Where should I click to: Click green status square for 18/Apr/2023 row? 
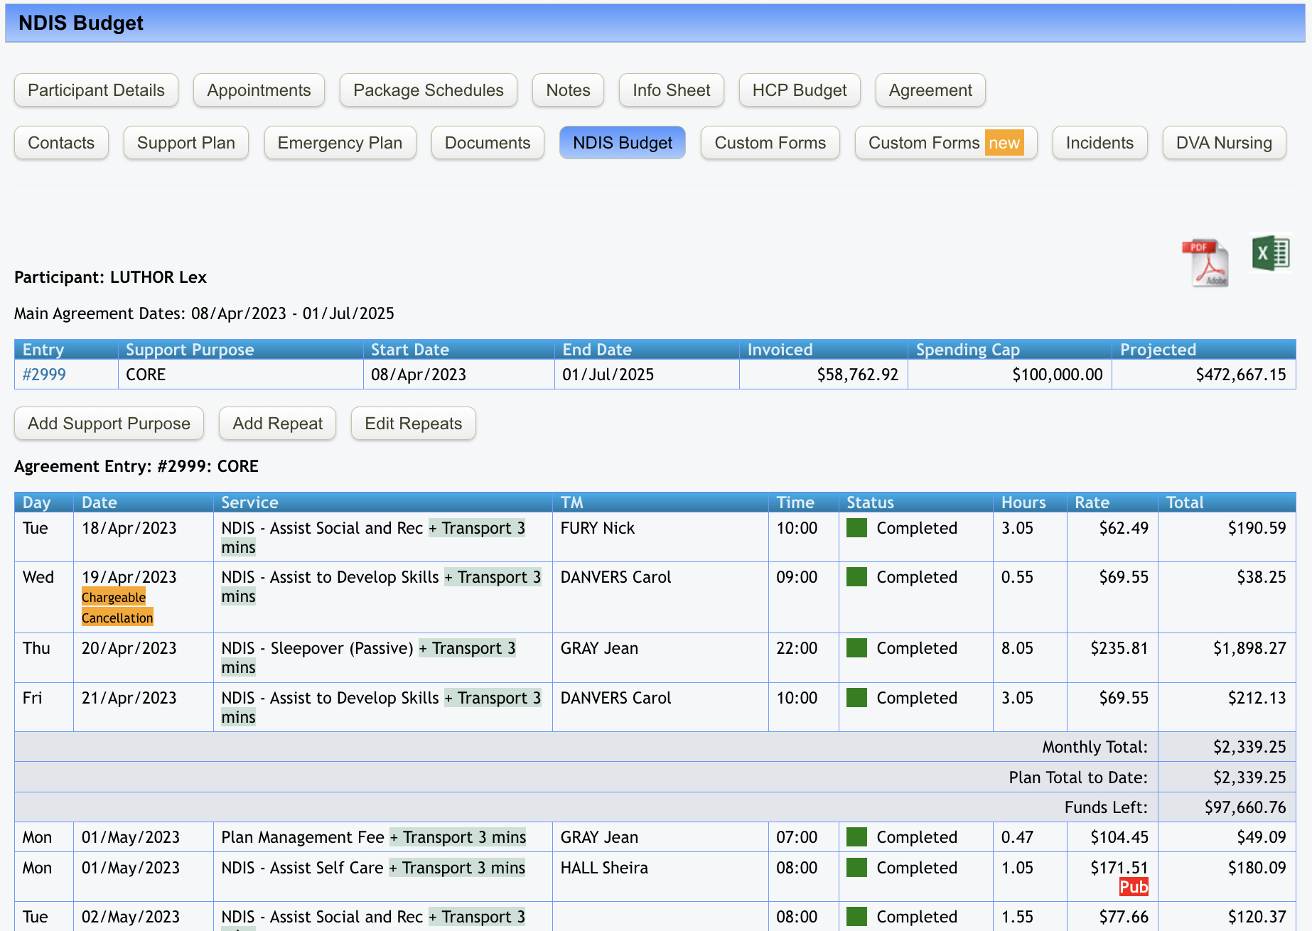(x=856, y=528)
